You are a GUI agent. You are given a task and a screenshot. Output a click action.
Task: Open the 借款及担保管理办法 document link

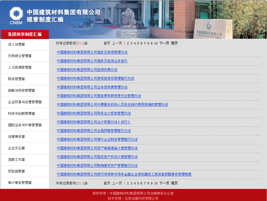[92, 52]
